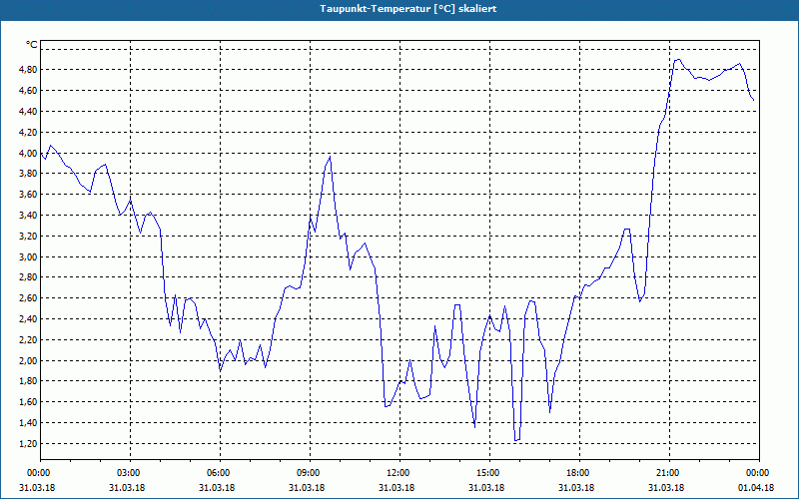Viewport: 799px width, 499px height.
Task: Select the 2,00 y-axis label
Action: click(x=27, y=360)
